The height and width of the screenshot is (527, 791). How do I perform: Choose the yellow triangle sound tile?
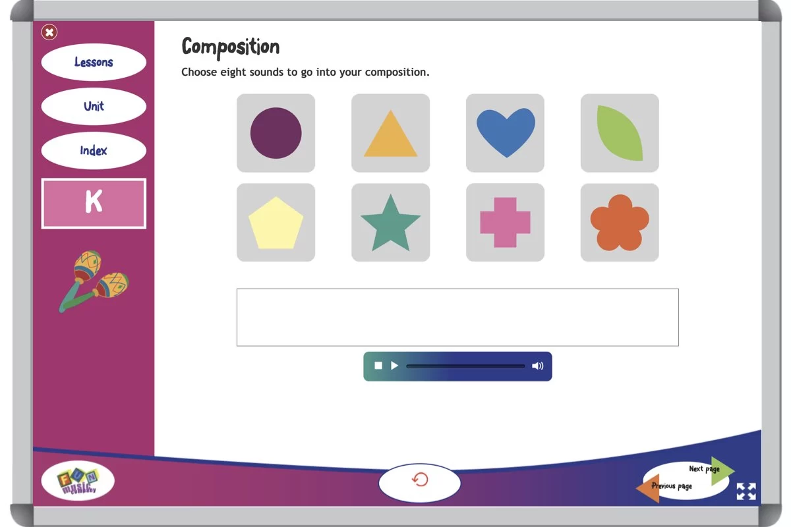click(x=390, y=133)
